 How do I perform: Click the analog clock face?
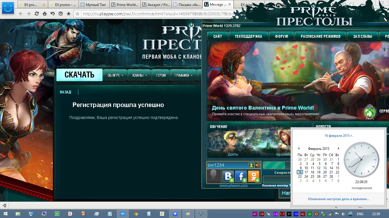[x=361, y=160]
